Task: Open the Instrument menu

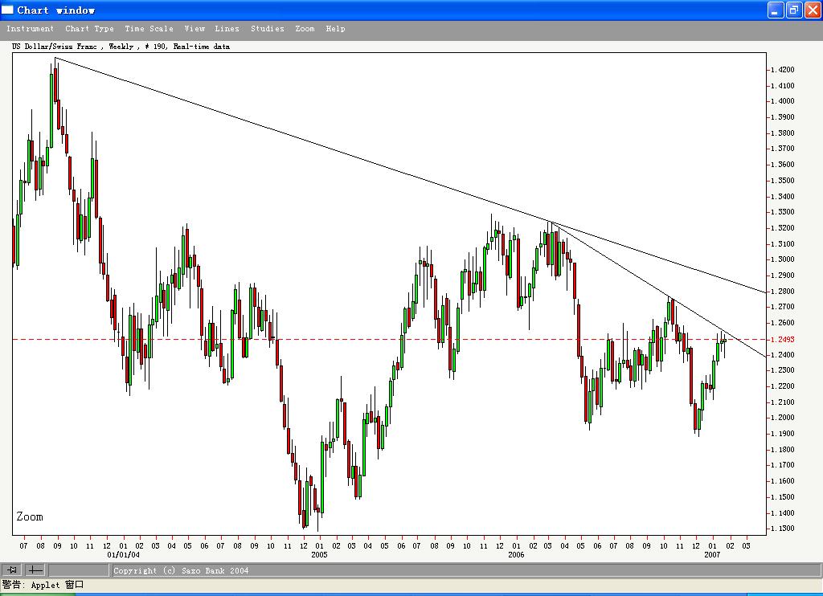Action: [x=31, y=28]
